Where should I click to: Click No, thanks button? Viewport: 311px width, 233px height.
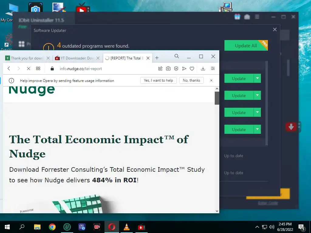[x=191, y=80]
